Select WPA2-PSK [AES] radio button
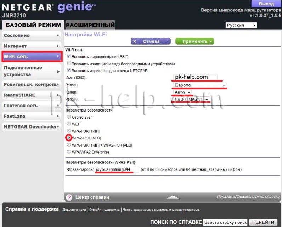 click(69, 137)
